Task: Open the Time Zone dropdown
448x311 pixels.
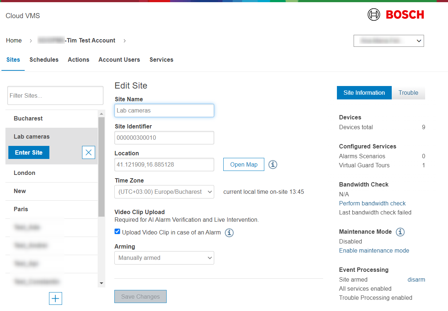Action: point(164,192)
